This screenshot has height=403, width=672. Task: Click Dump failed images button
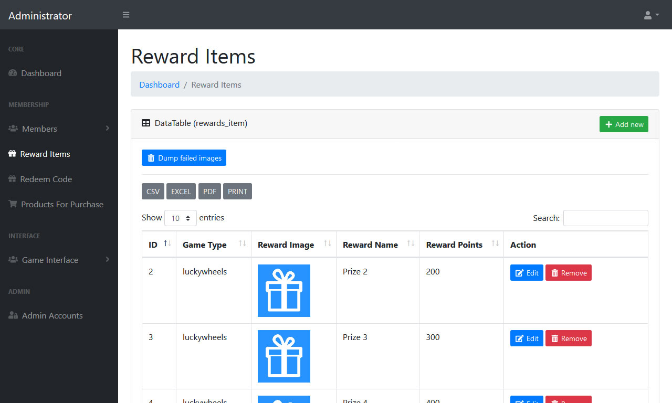click(184, 157)
